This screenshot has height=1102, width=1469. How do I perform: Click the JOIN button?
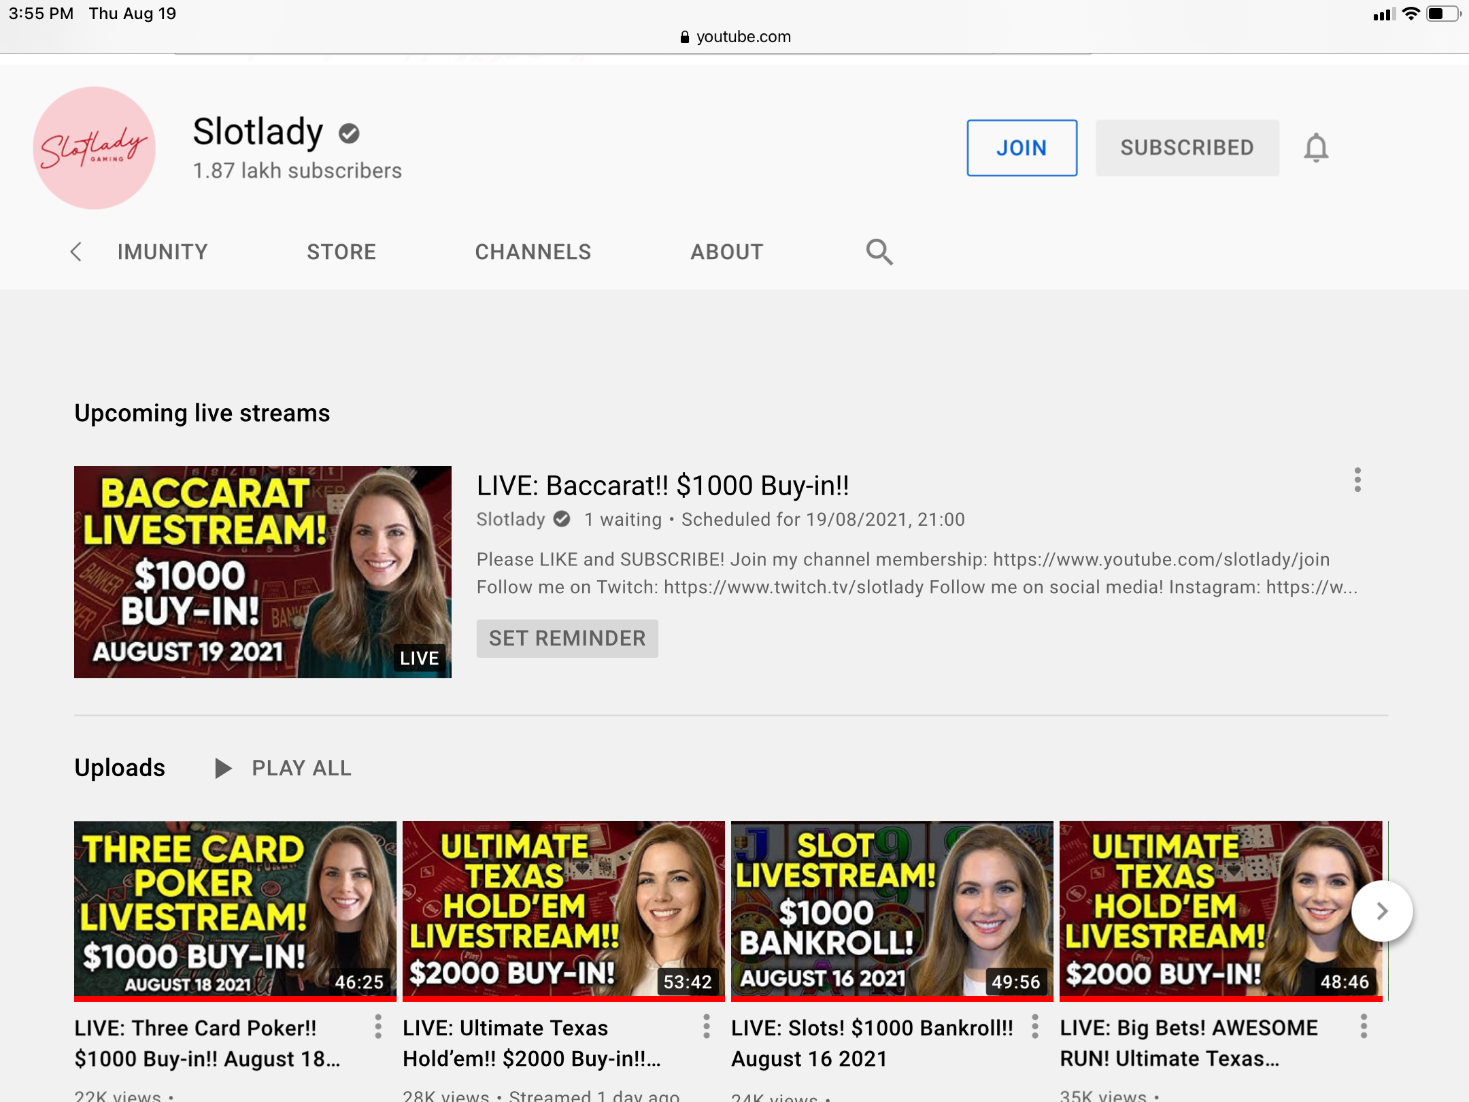point(1021,148)
